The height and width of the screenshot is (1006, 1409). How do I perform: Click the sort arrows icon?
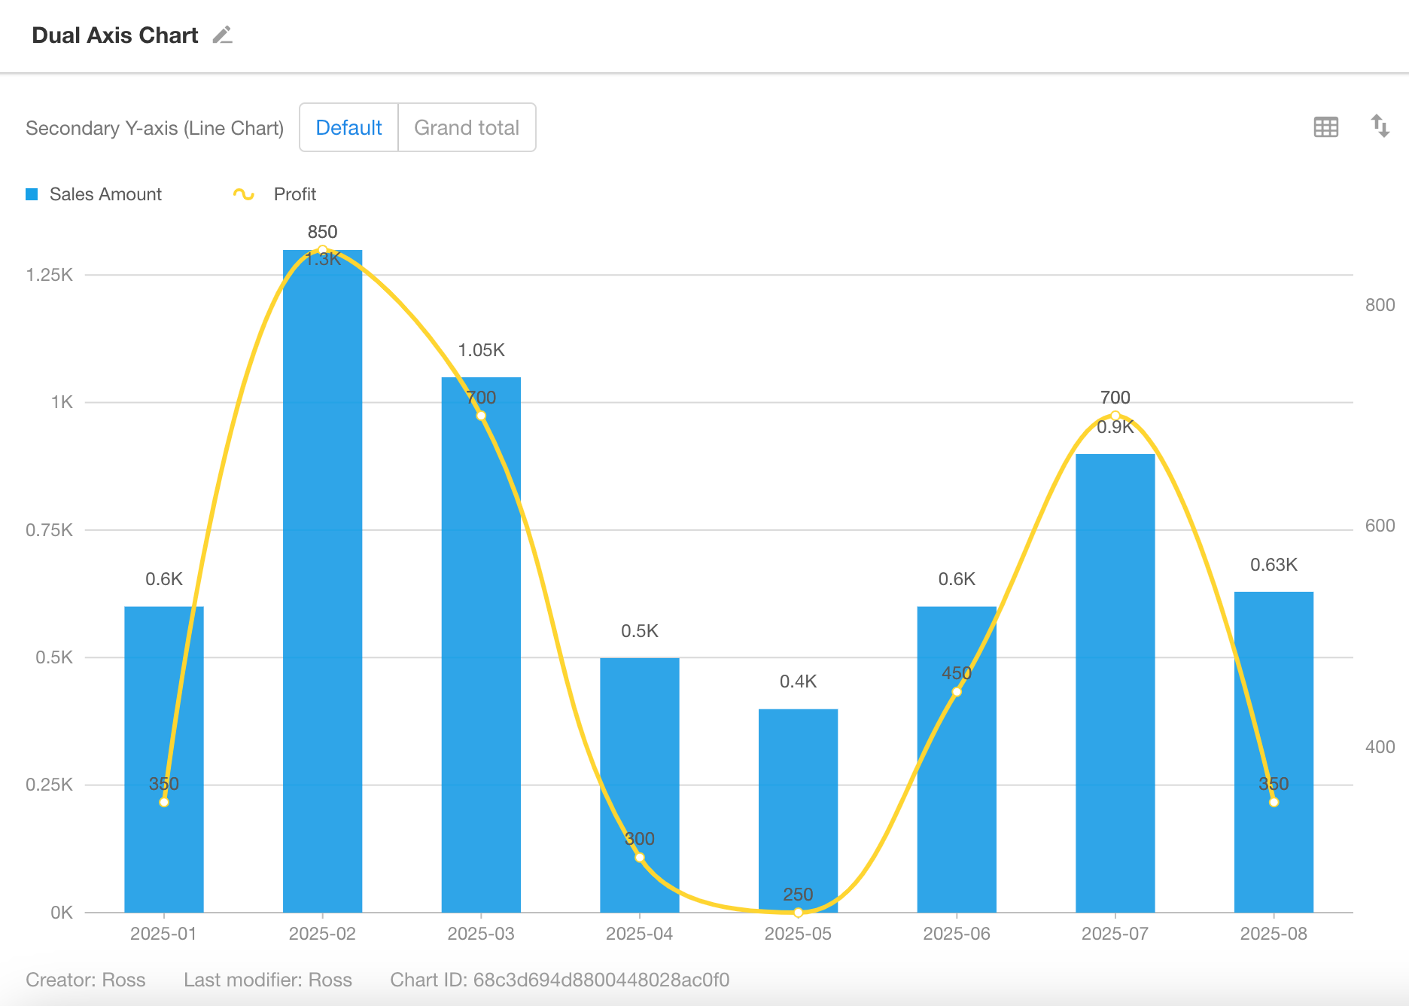pos(1380,126)
